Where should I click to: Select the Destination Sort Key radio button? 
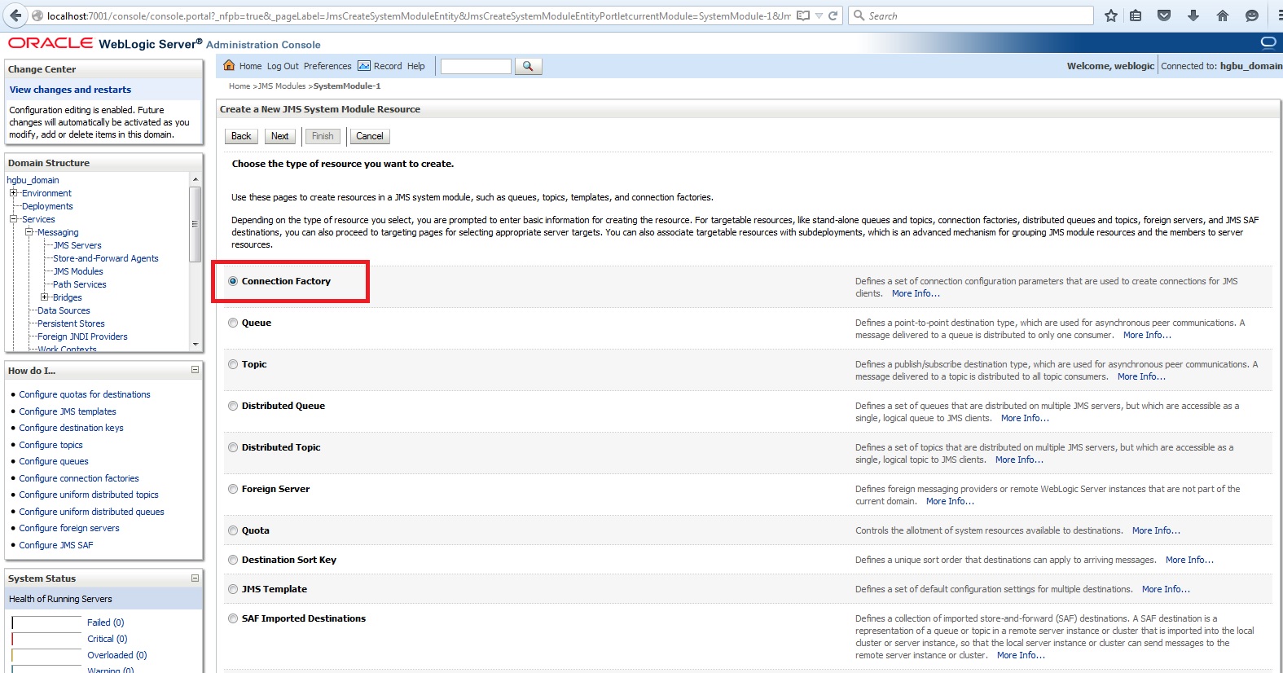click(x=233, y=560)
